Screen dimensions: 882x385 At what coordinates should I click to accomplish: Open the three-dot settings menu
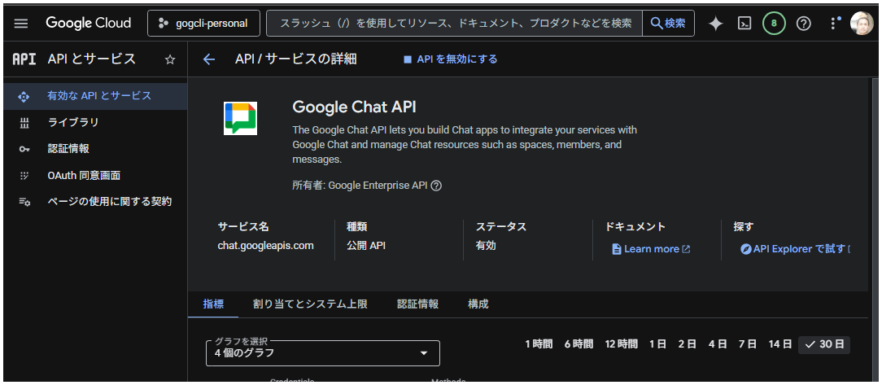[834, 23]
